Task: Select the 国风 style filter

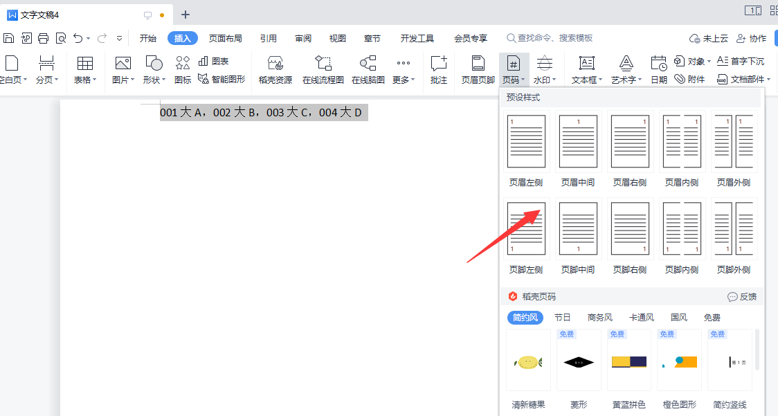Action: click(x=679, y=317)
